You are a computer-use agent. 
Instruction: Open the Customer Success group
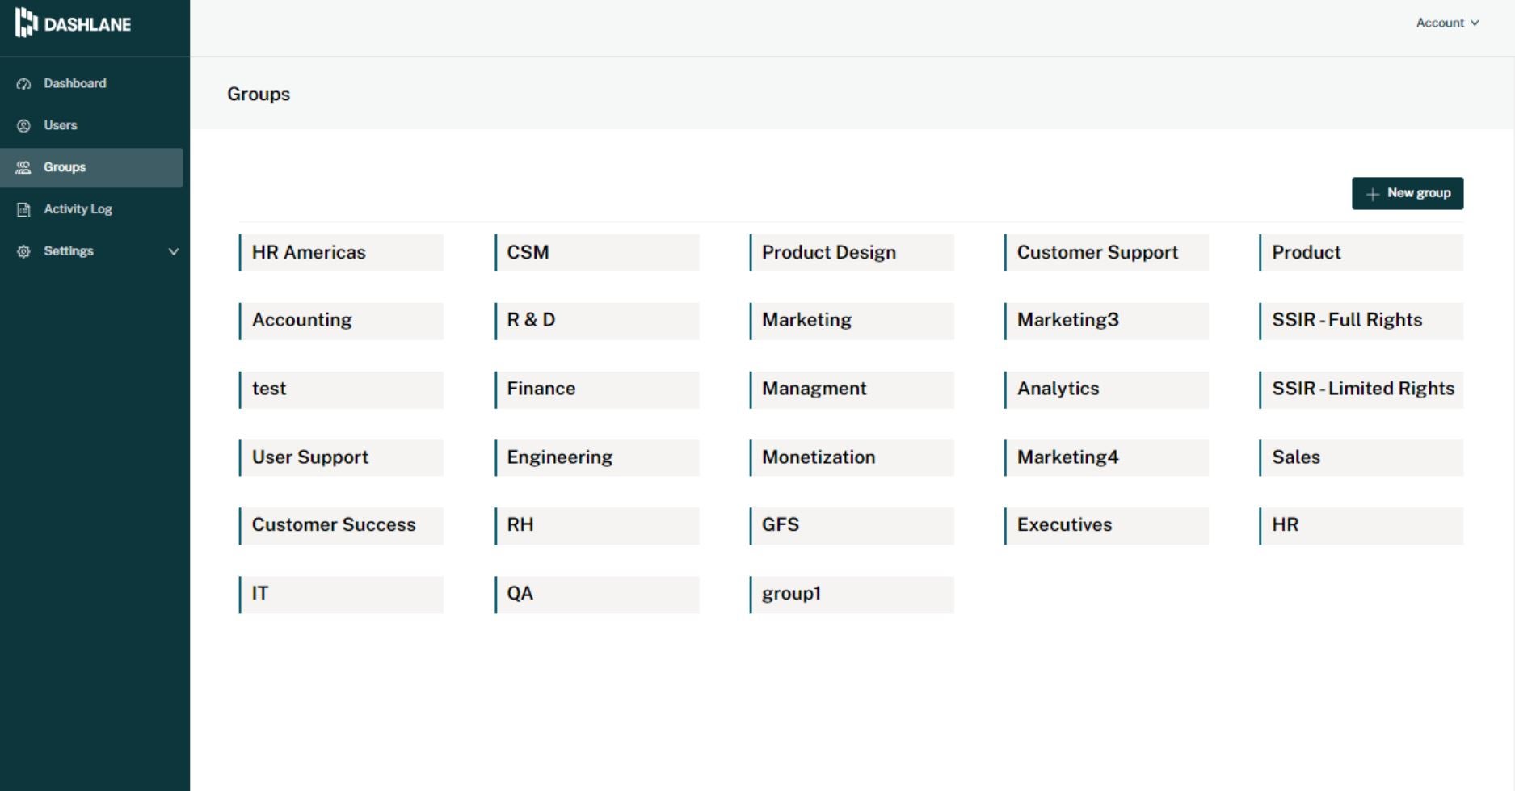341,526
